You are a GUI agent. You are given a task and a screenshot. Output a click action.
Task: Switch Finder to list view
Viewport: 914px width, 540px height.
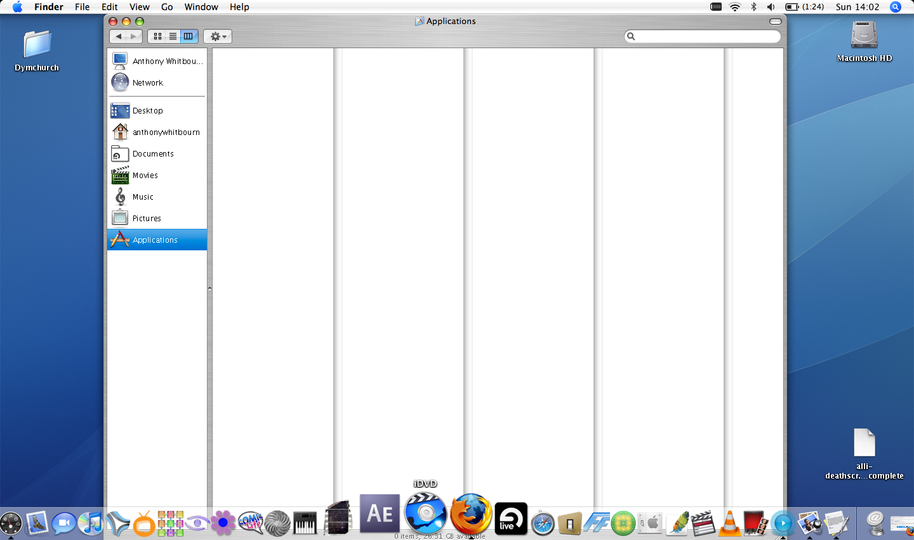point(173,36)
